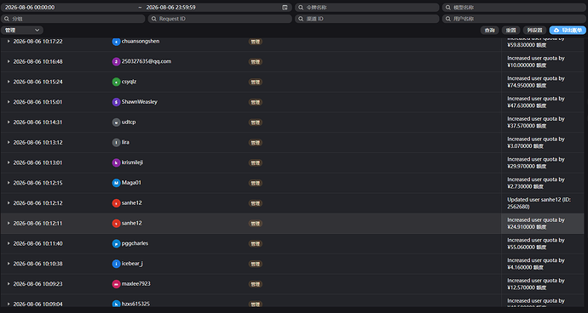This screenshot has height=313, width=588.
Task: Click the blue 导出账单 export button
Action: [x=568, y=31]
